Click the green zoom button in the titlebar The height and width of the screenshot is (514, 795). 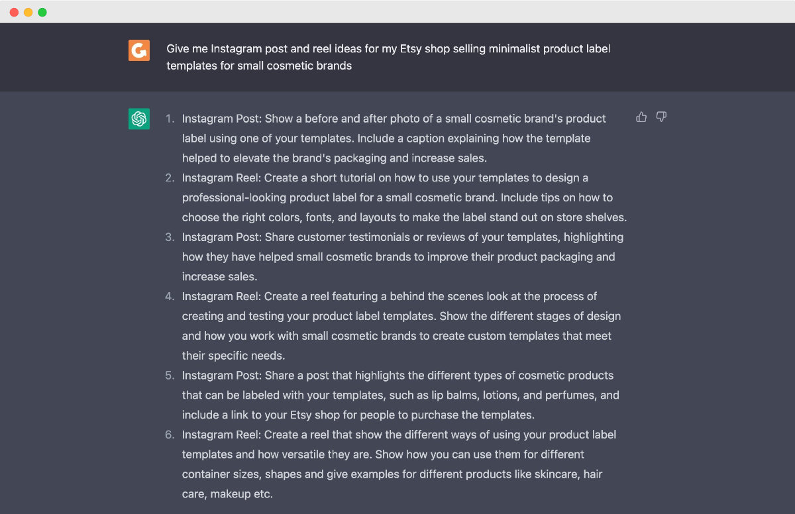coord(42,11)
